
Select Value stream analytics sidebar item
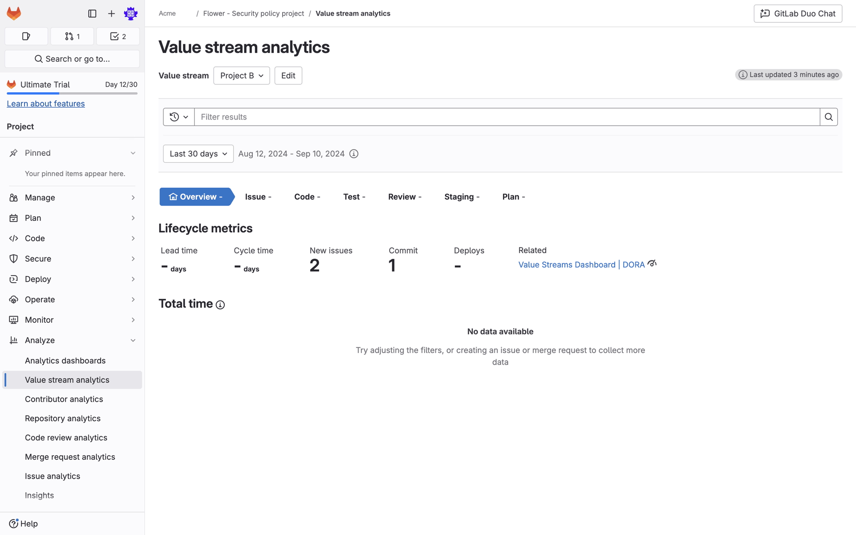tap(72, 380)
